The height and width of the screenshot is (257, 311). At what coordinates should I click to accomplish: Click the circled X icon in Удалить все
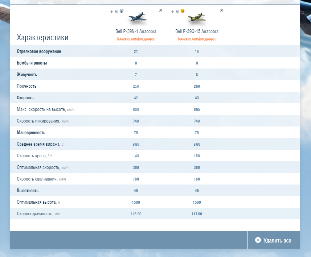[258, 240]
